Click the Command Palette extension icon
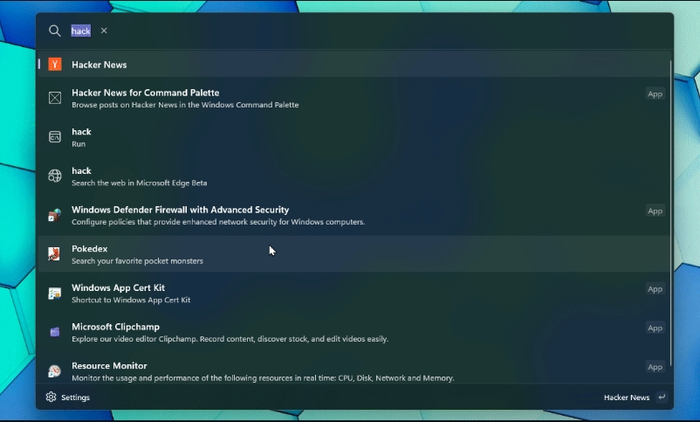700x422 pixels. [55, 98]
